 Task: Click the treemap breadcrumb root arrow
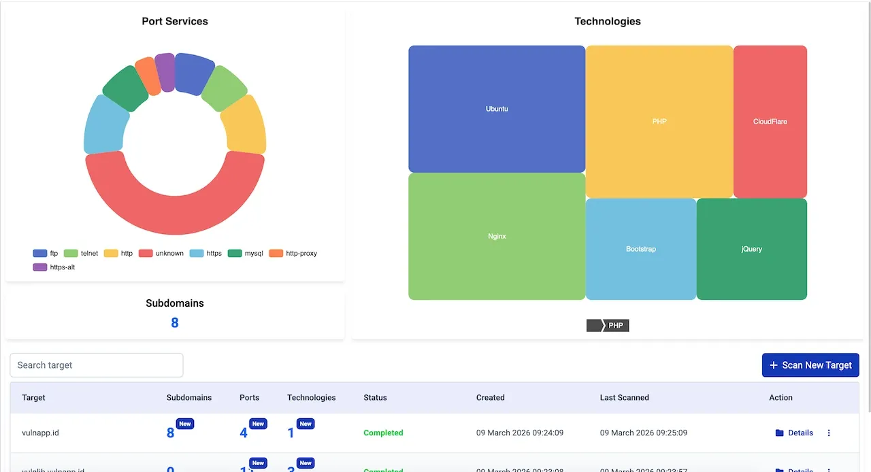[x=594, y=326]
